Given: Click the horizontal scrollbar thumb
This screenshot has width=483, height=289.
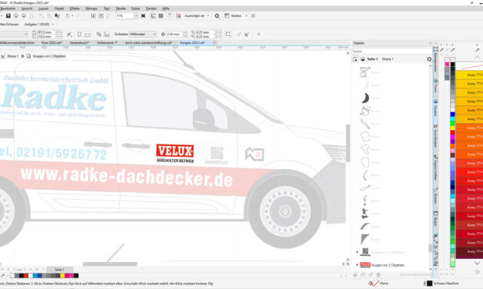Looking at the screenshot, I should tap(110, 264).
